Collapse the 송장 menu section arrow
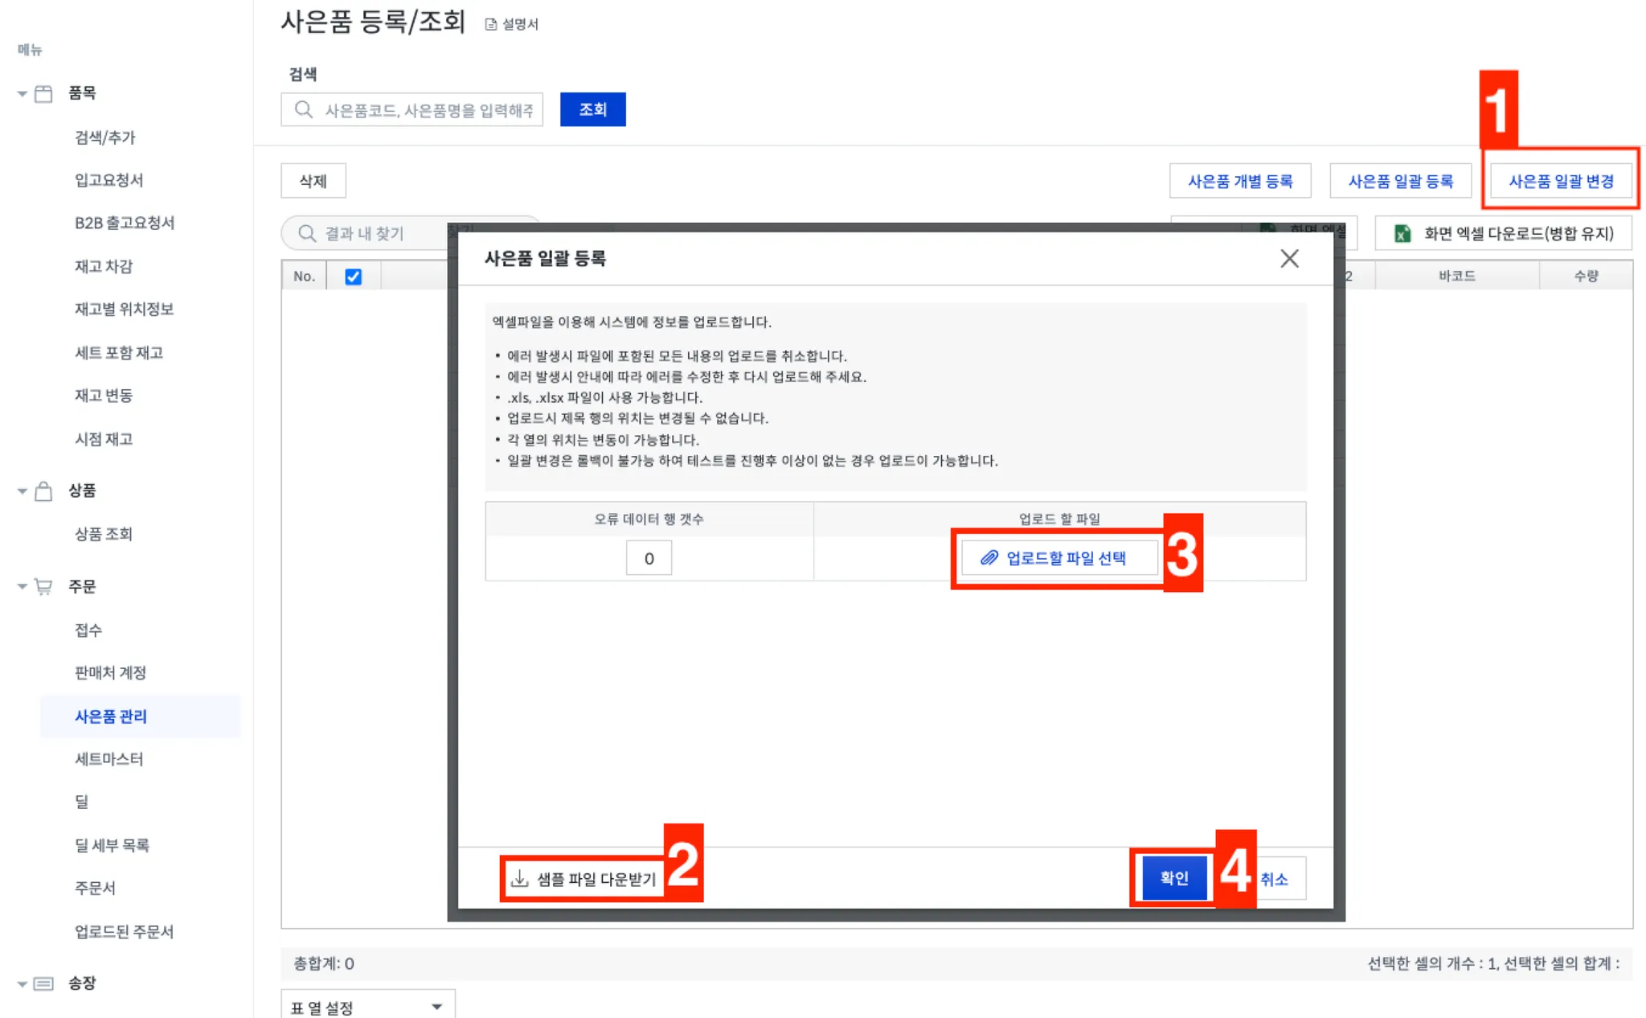This screenshot has height=1018, width=1646. tap(22, 983)
